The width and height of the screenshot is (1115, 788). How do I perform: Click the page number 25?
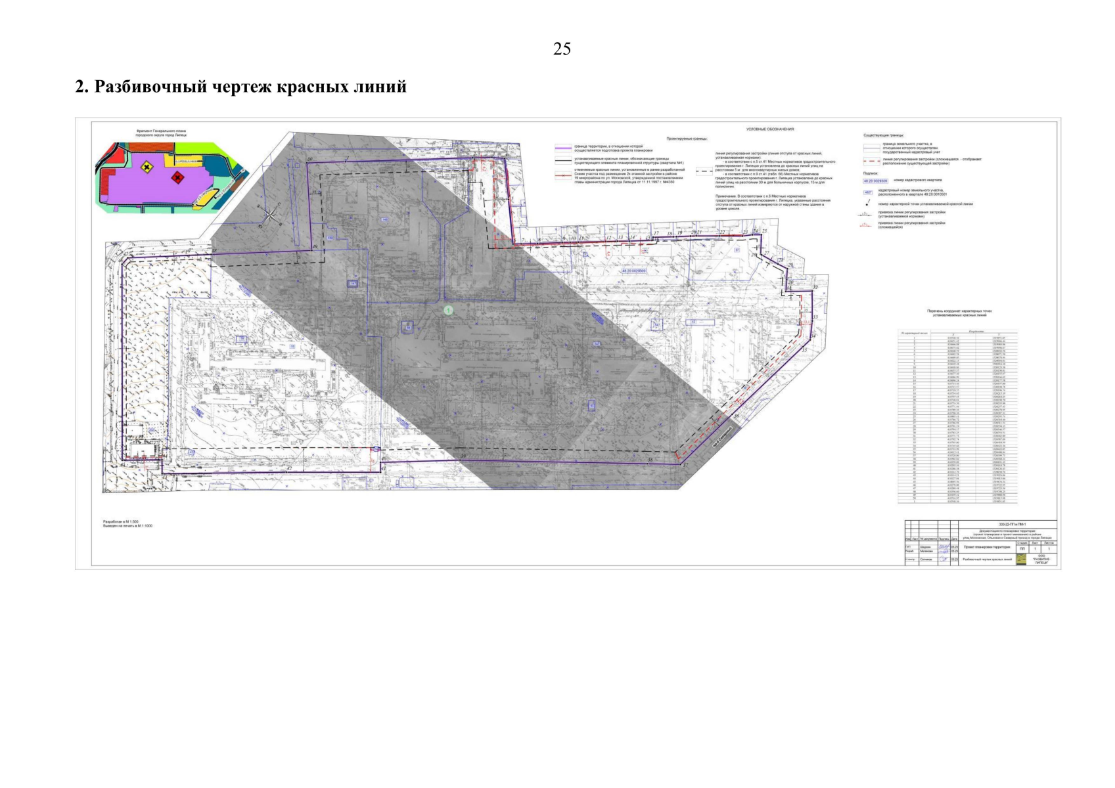click(562, 49)
